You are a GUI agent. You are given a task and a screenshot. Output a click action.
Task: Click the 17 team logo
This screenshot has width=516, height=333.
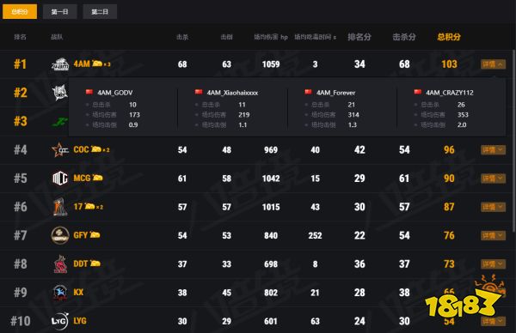click(60, 207)
